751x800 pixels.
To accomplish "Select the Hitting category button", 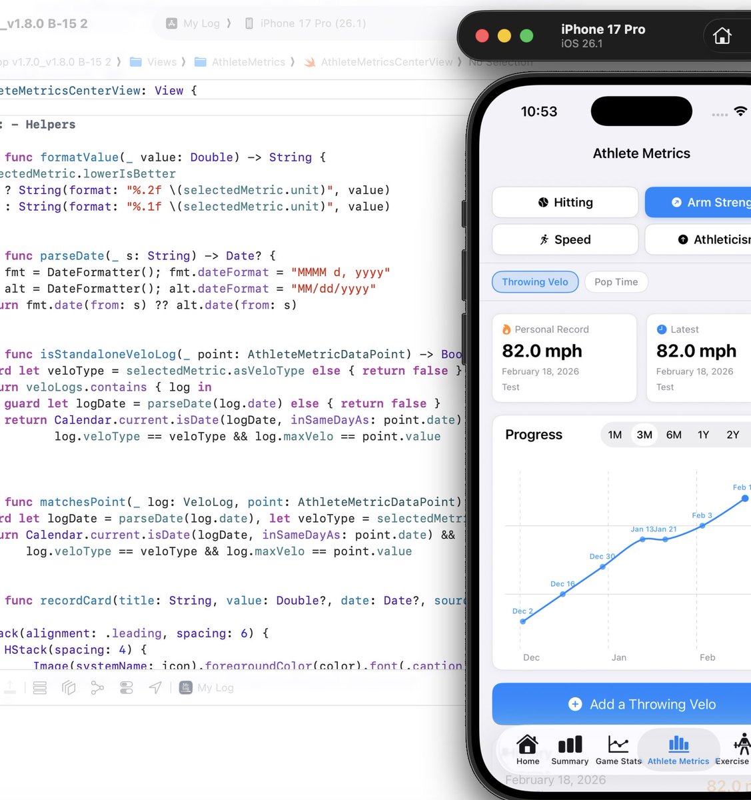I will point(565,202).
